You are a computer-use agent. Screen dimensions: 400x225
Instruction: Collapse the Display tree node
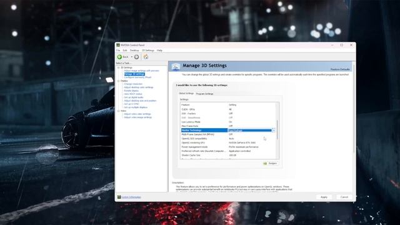pyautogui.click(x=118, y=81)
